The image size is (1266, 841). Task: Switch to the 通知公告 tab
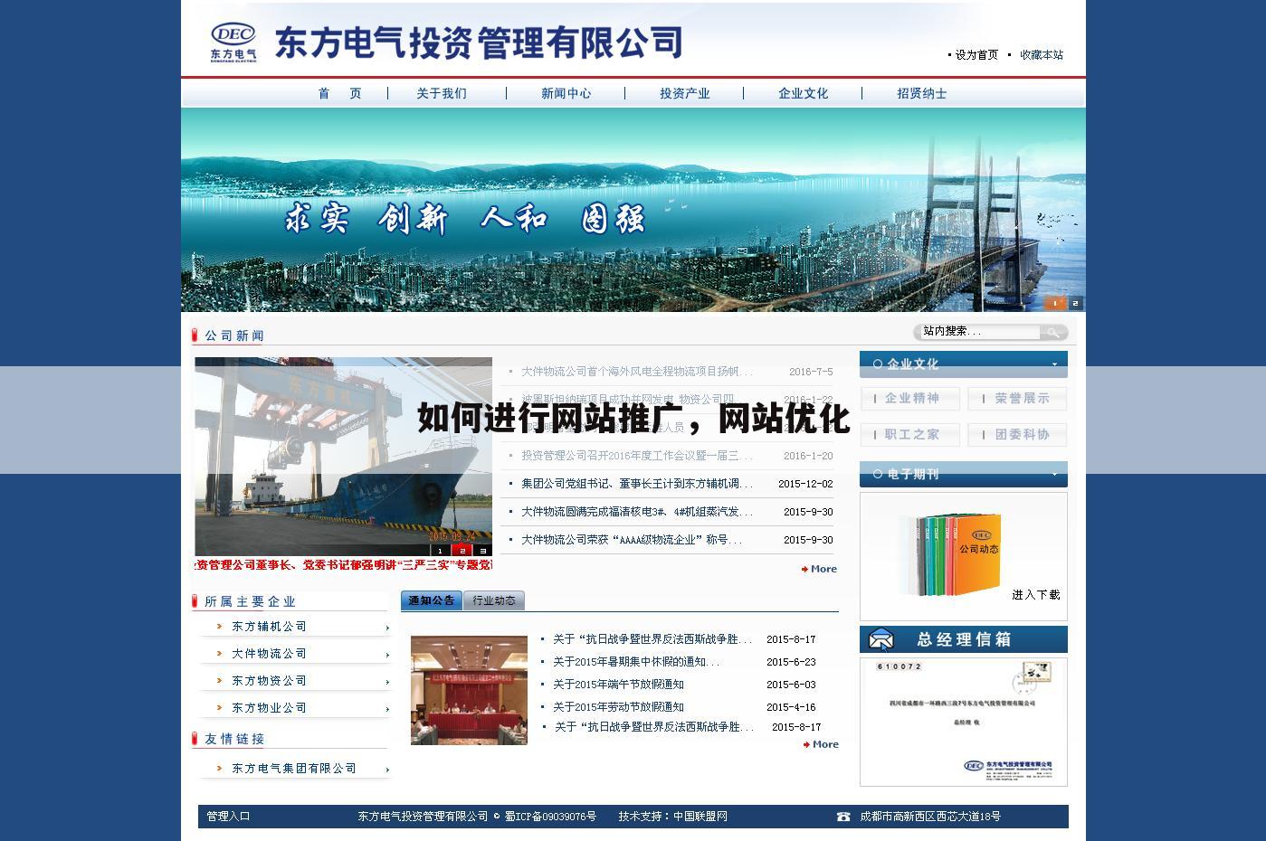coord(432,600)
